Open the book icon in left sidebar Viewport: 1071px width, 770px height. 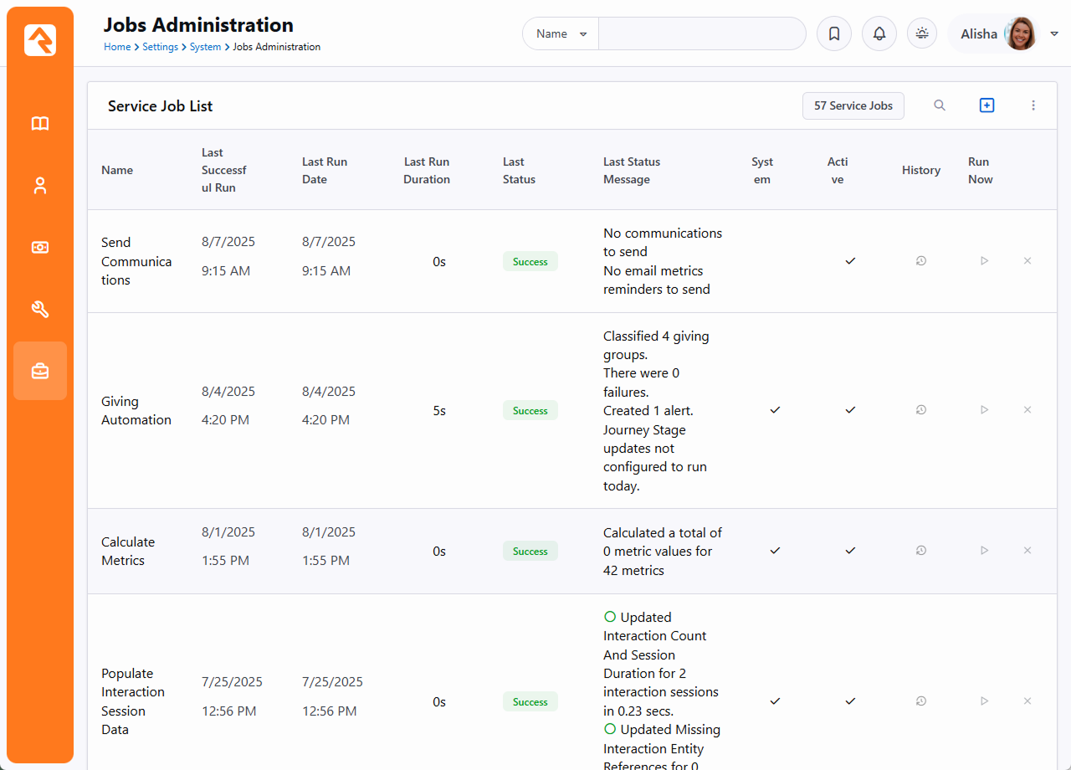[40, 124]
